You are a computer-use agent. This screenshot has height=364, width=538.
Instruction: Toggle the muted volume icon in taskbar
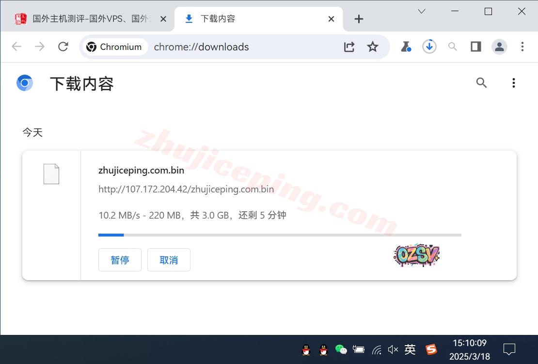[393, 349]
